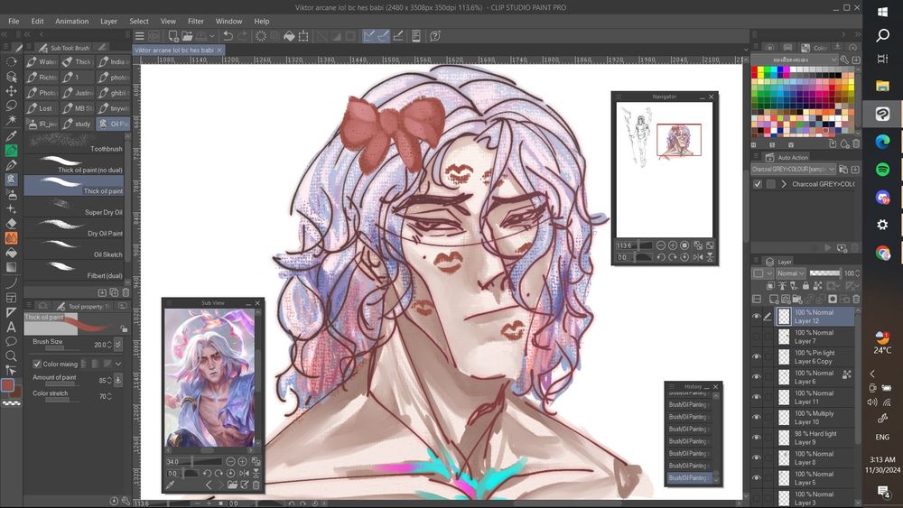Open the Normal blending mode dropdown
Image resolution: width=903 pixels, height=508 pixels.
pyautogui.click(x=791, y=273)
